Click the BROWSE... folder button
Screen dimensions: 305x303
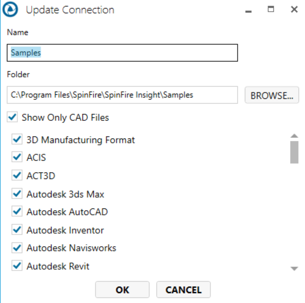[x=272, y=96]
